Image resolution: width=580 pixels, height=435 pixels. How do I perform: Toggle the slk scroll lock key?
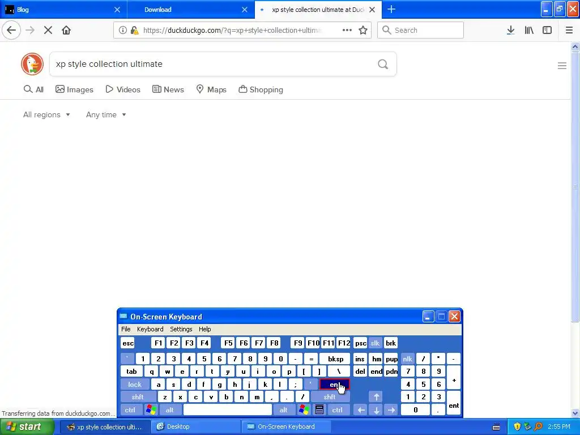(x=375, y=343)
